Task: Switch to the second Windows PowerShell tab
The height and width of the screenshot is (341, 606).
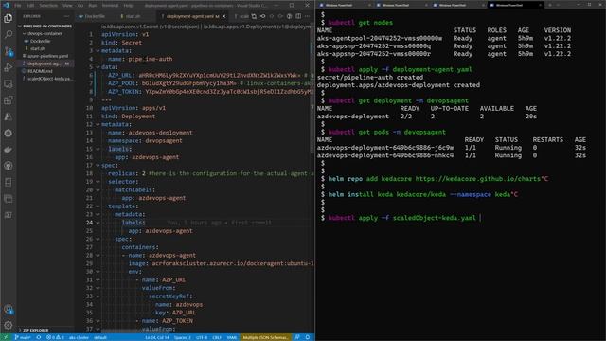Action: tap(401, 5)
